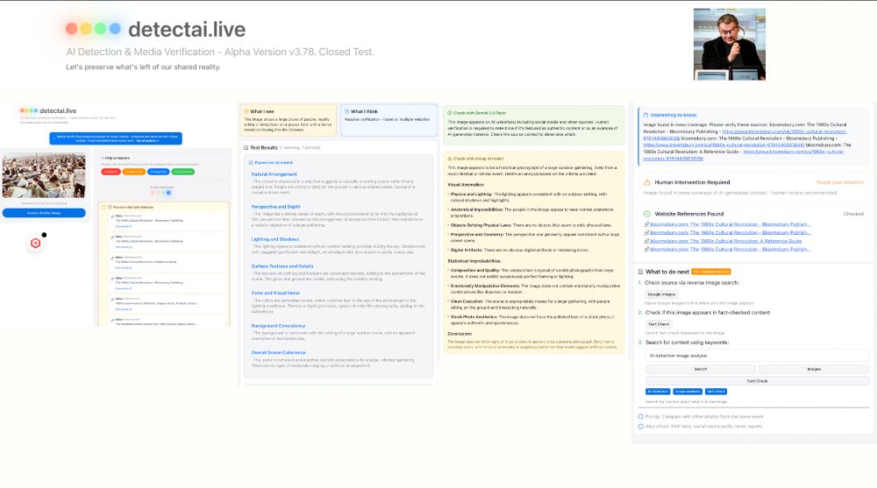Screen dimensions: 877x488
Task: Click the Search button under keywords
Action: [700, 370]
